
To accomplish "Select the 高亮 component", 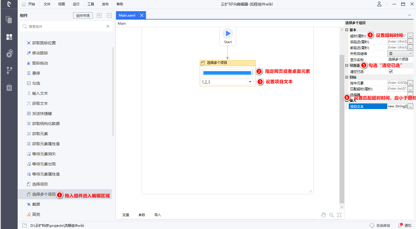I will coord(36,214).
